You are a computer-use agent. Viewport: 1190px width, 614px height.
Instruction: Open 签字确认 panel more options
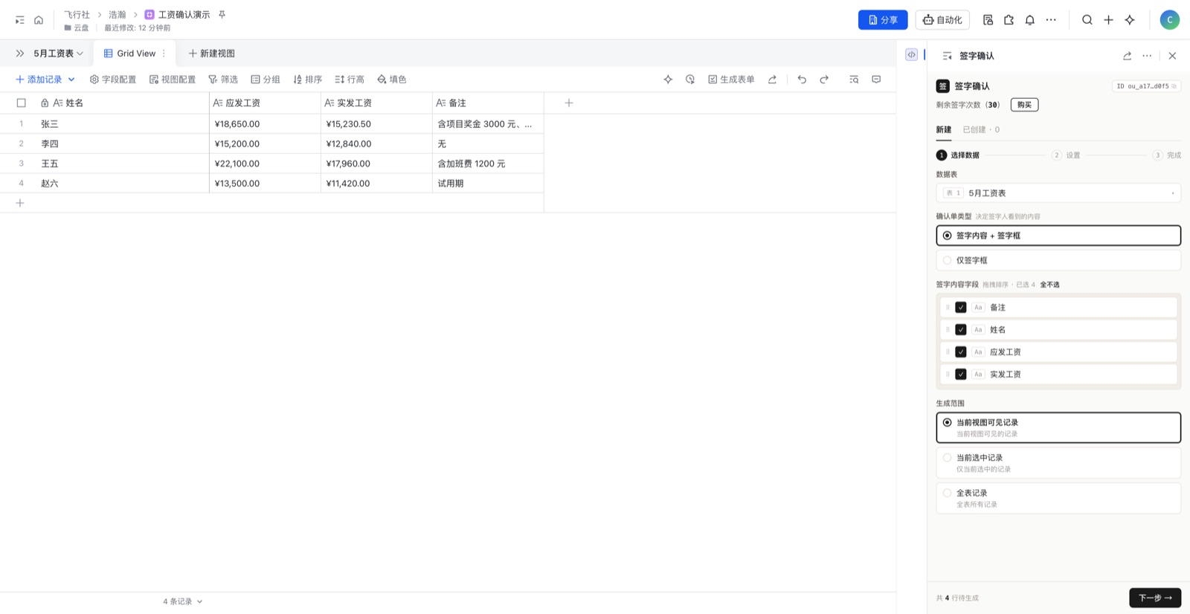pos(1147,56)
